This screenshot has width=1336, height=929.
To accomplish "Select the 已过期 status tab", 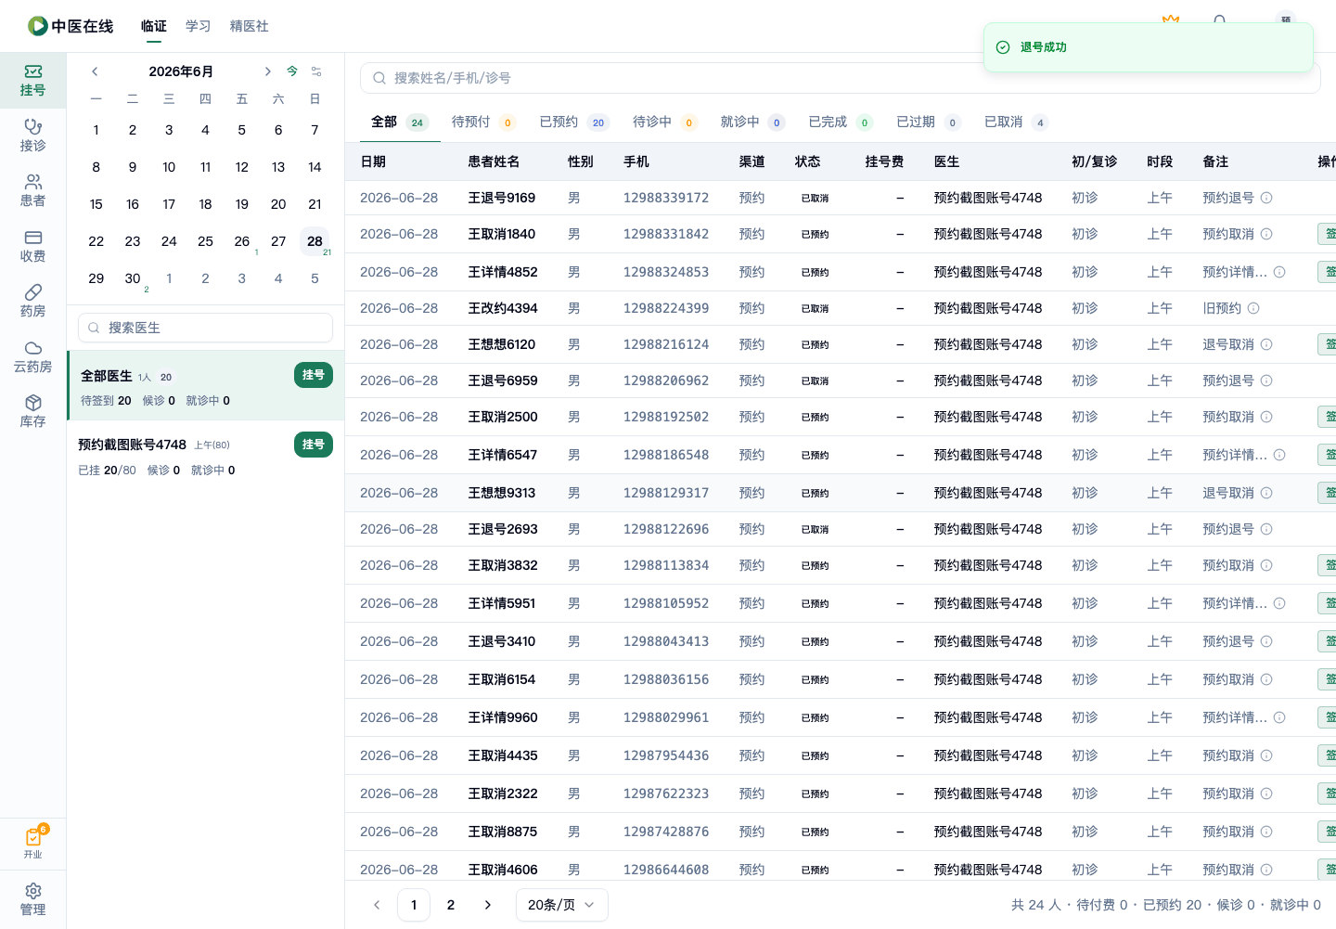I will pyautogui.click(x=929, y=122).
